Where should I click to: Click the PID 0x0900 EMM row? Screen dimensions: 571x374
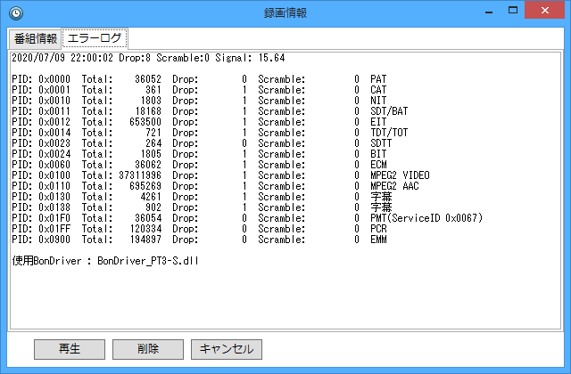pyautogui.click(x=199, y=240)
